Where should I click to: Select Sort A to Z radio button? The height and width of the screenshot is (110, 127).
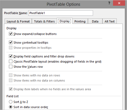pos(11,102)
